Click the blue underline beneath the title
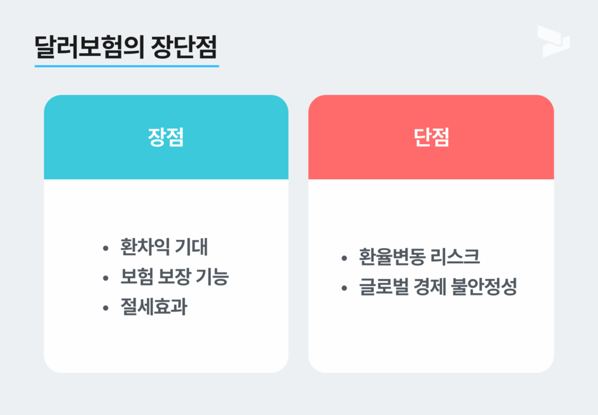This screenshot has width=598, height=415. point(127,67)
